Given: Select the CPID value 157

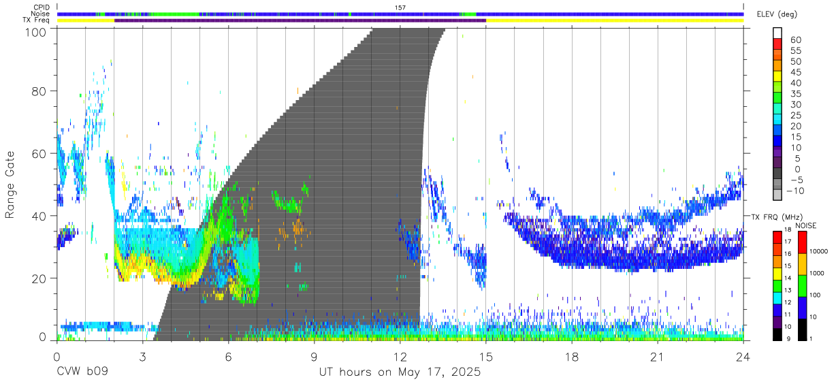Looking at the screenshot, I should pos(400,7).
